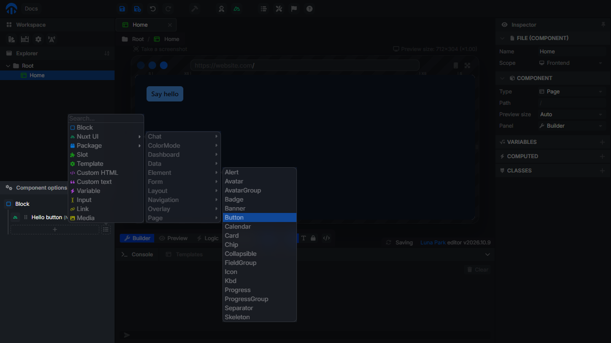Switch to the Preview tab

coord(173,238)
